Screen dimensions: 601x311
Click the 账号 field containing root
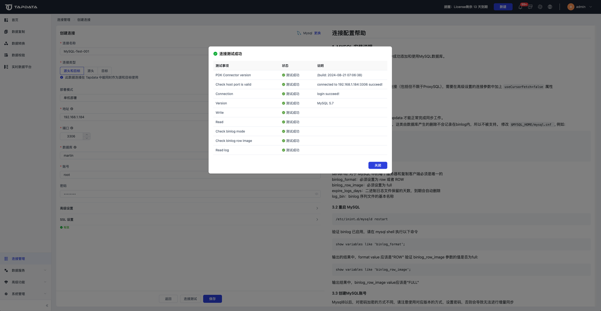pyautogui.click(x=190, y=175)
